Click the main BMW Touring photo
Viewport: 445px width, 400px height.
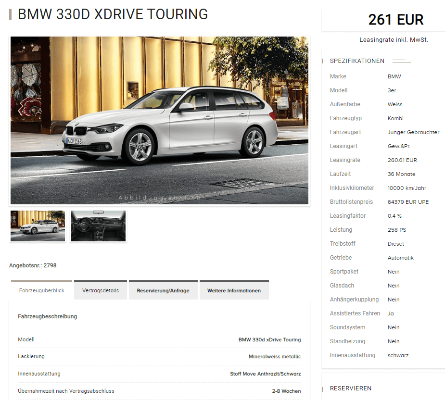pos(159,120)
